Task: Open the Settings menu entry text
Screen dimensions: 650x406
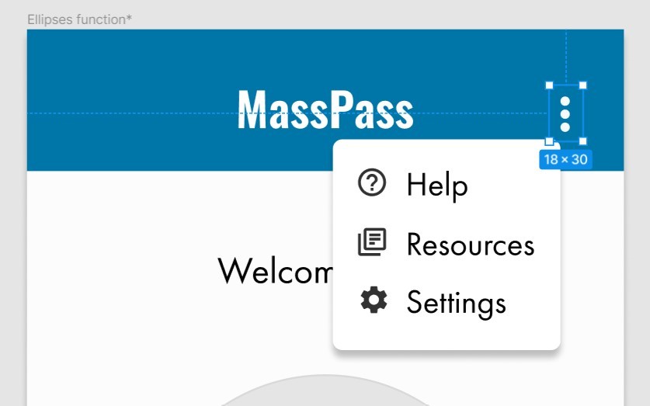Action: (457, 304)
